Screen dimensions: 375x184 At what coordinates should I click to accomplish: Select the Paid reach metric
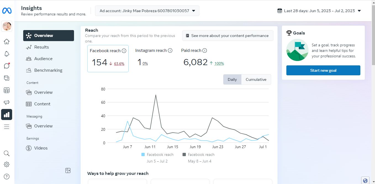202,58
